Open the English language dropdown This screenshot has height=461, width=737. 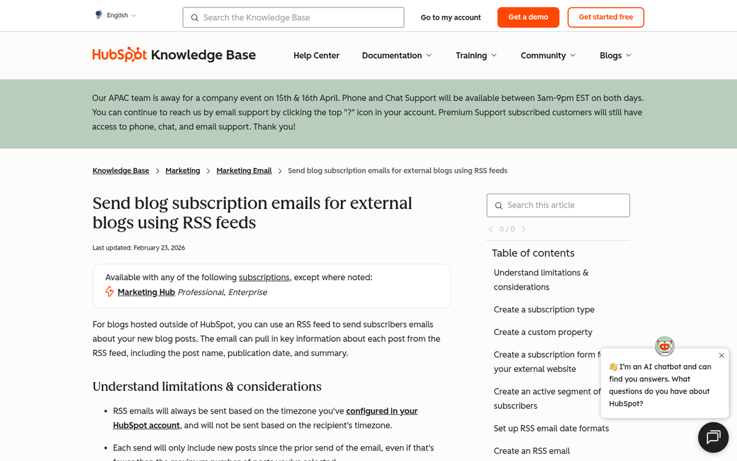120,14
